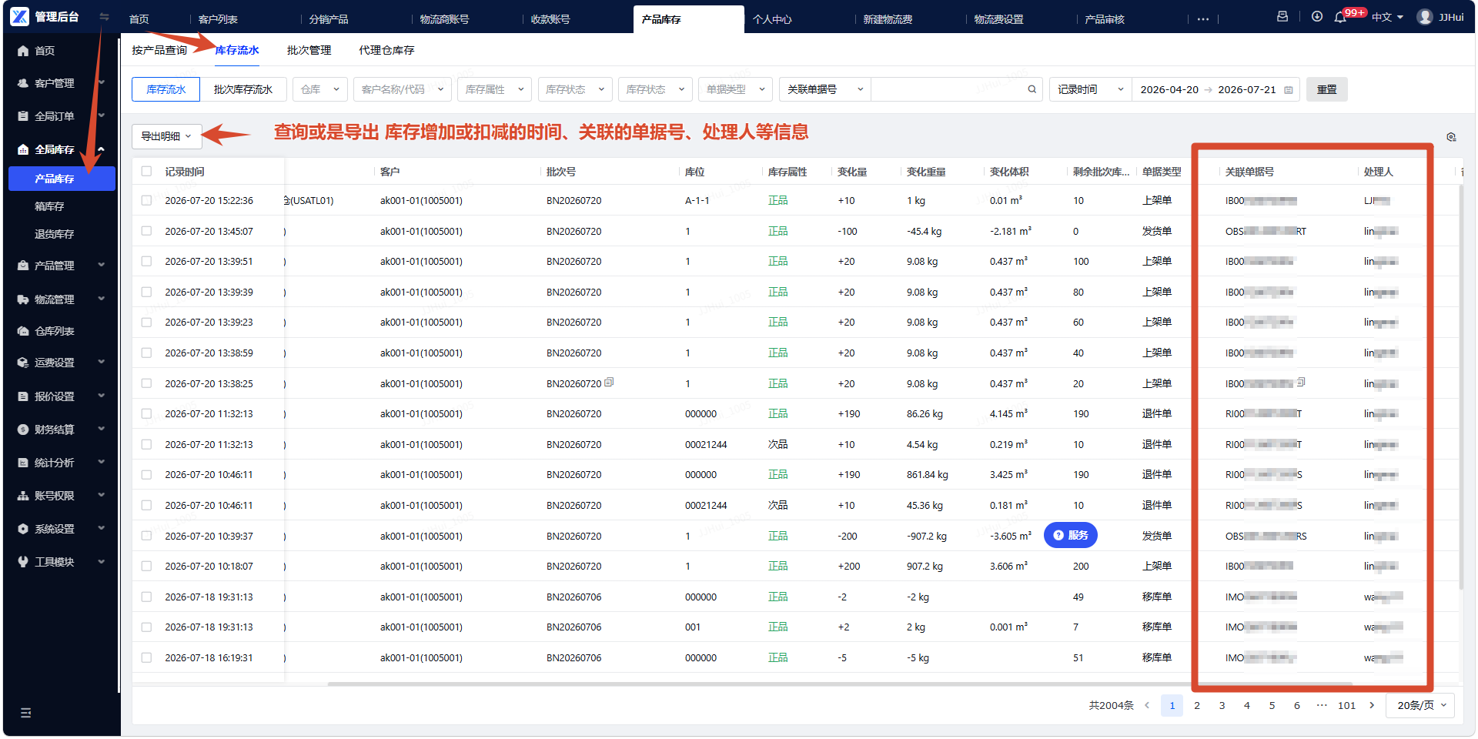Toggle the sidebar collapse swap icon
The image size is (1478, 739).
click(104, 16)
